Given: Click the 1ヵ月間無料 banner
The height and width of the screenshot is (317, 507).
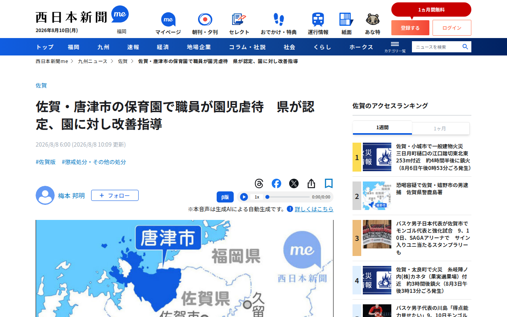Looking at the screenshot, I should pyautogui.click(x=431, y=10).
